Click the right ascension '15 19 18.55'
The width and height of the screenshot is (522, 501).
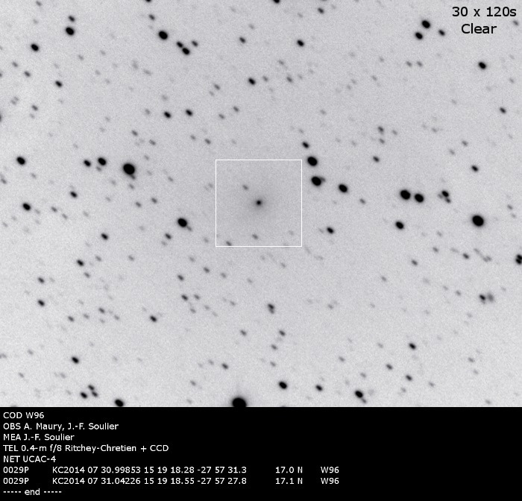(169, 481)
